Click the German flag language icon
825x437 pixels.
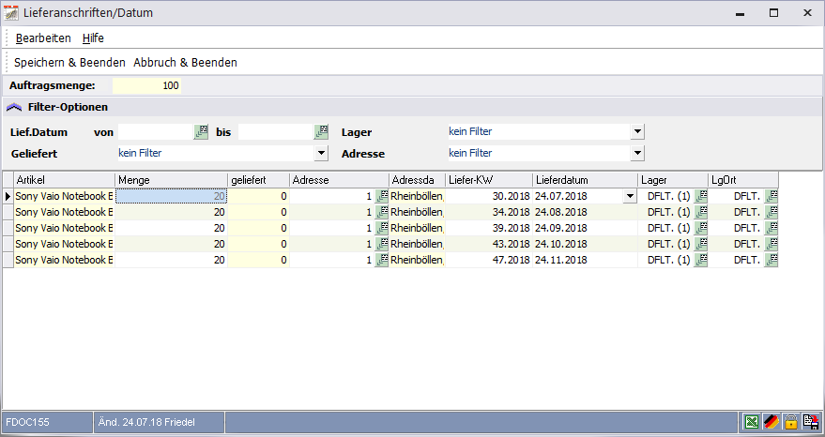pyautogui.click(x=772, y=422)
